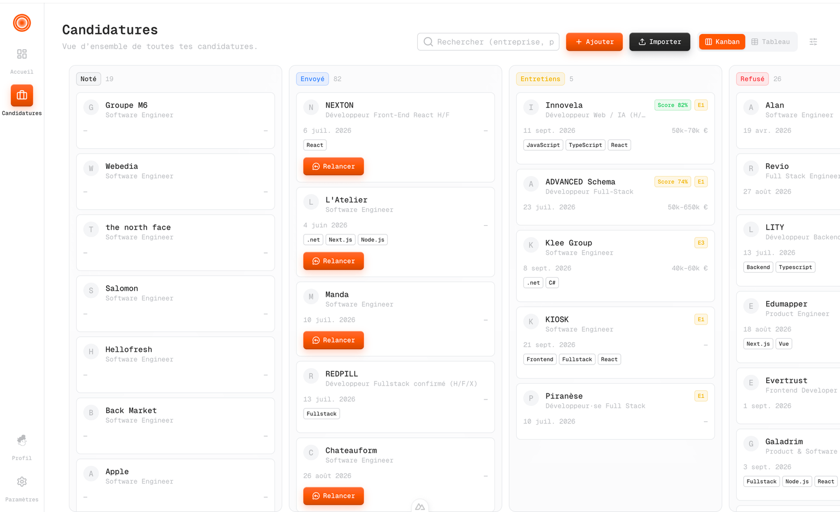Image resolution: width=840 pixels, height=512 pixels.
Task: Click the salary 40k-60k € on Klee Group
Action: coord(690,268)
